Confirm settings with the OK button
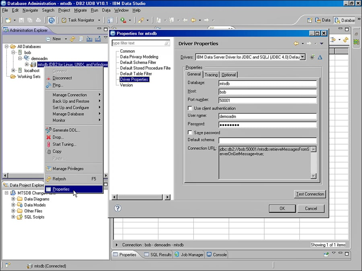The height and width of the screenshot is (271, 362). [x=282, y=208]
